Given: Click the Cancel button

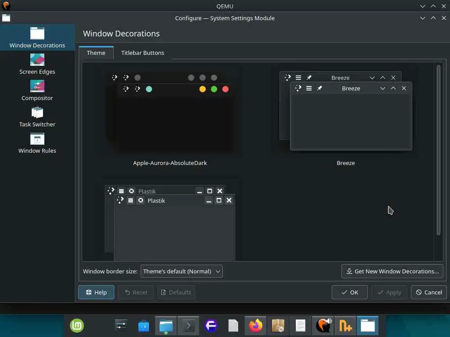Looking at the screenshot, I should coord(429,292).
